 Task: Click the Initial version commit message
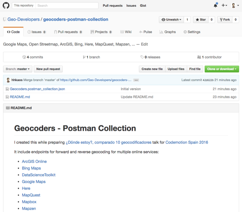pyautogui.click(x=131, y=89)
